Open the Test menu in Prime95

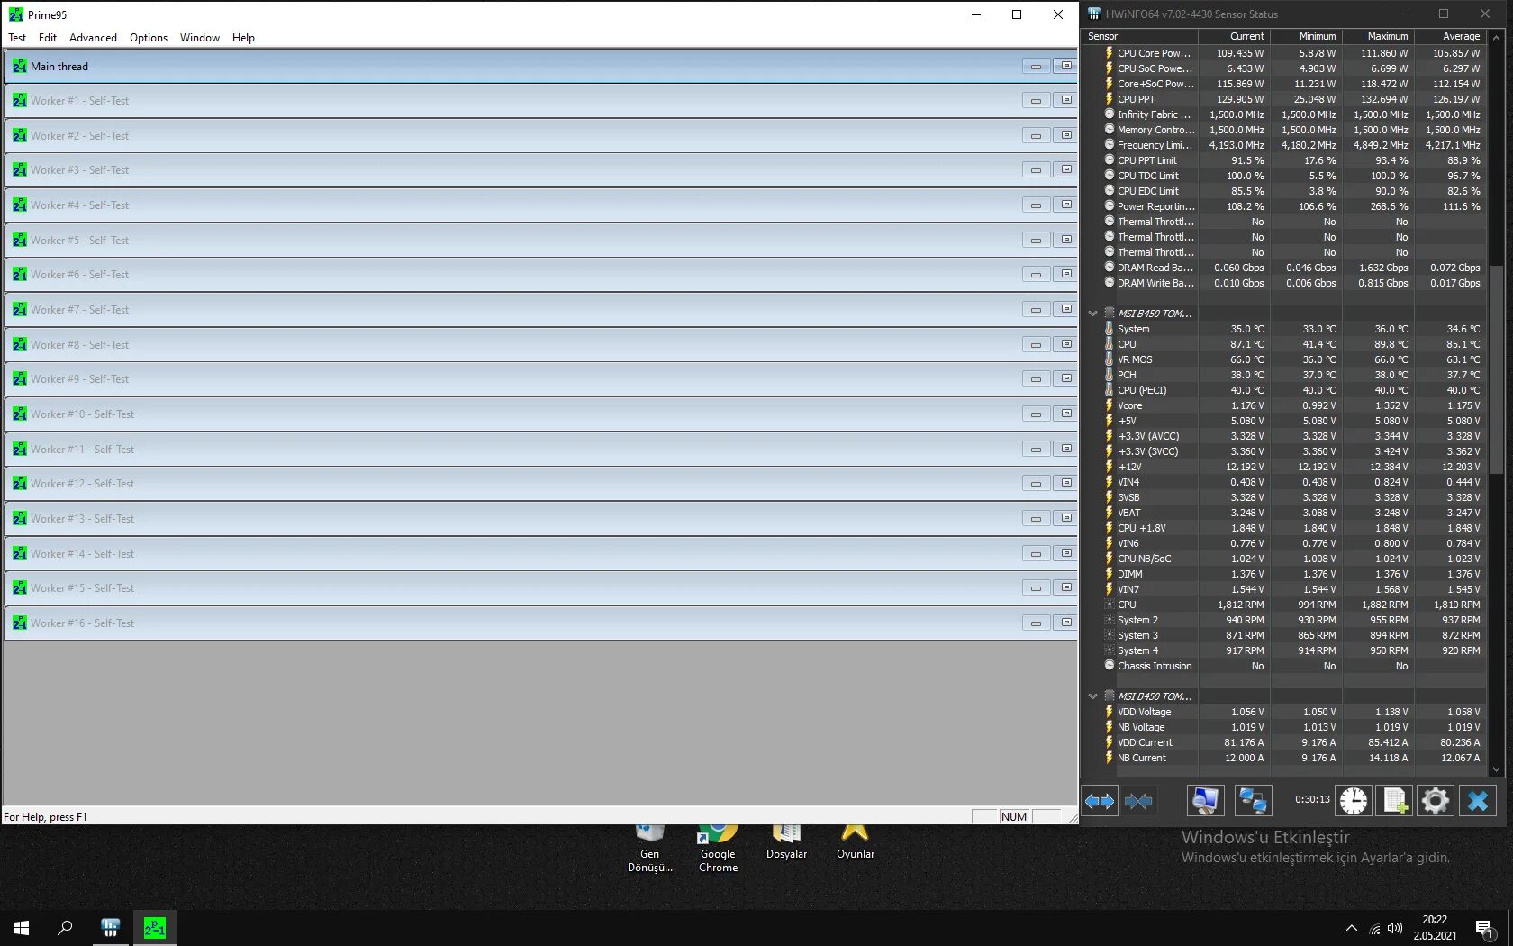[x=17, y=38]
